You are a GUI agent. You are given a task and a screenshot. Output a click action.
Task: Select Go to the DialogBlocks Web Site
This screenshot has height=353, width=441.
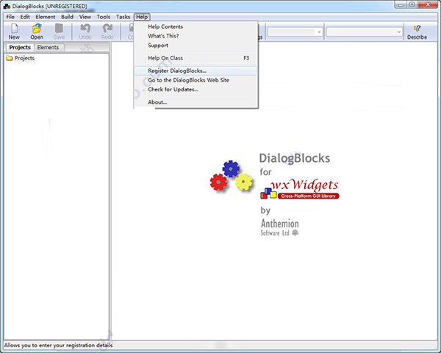click(x=196, y=80)
